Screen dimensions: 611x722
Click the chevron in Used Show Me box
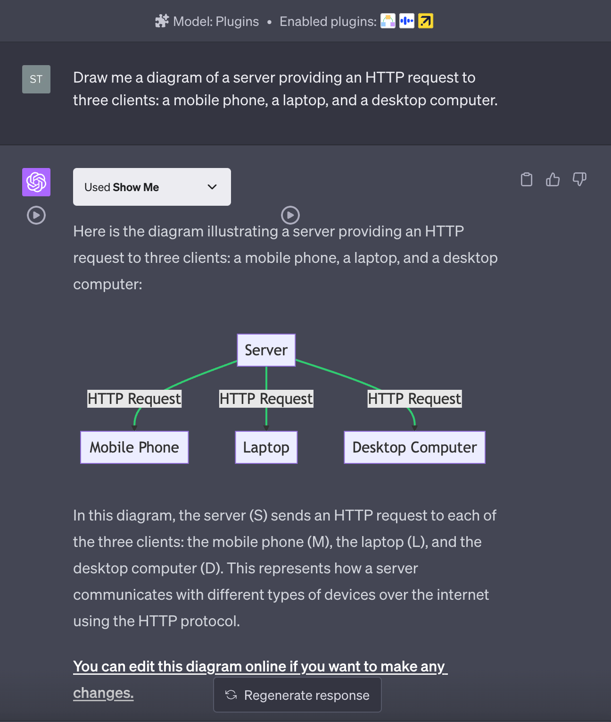point(212,187)
